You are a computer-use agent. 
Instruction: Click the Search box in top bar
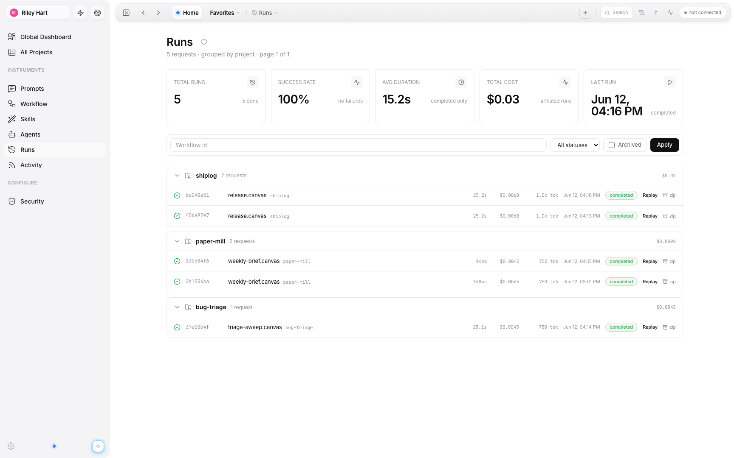(x=616, y=13)
